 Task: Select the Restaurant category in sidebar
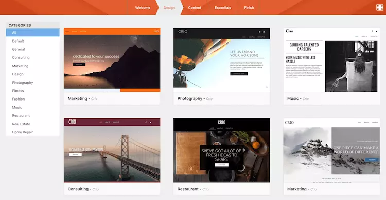(x=33, y=115)
